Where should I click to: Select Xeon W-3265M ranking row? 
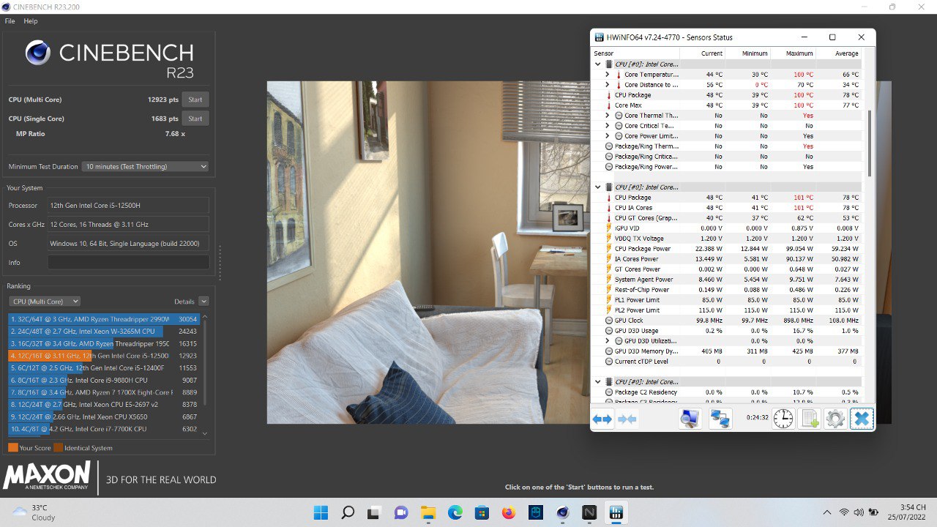point(104,332)
